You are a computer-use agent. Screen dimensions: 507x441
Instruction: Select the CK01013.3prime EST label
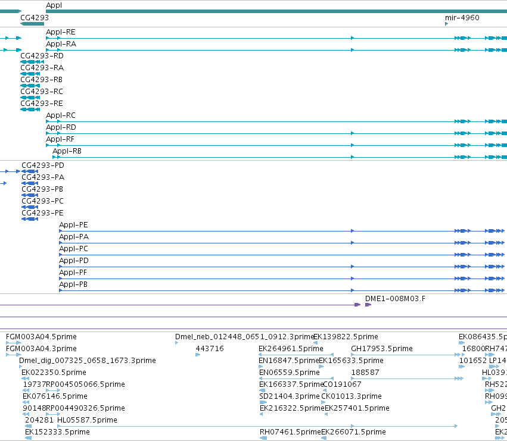(352, 396)
